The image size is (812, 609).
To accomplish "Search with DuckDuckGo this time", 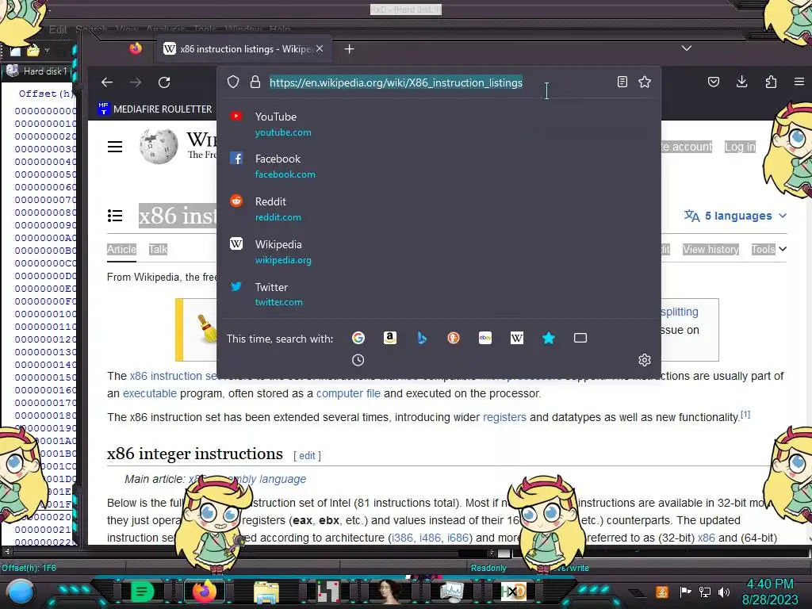I will pyautogui.click(x=454, y=338).
